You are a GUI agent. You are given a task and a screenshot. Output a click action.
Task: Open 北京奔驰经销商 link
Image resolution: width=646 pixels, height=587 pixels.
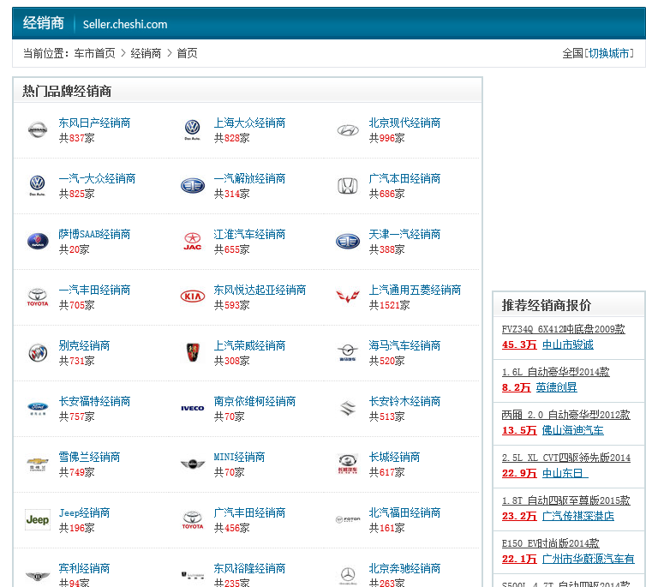[x=404, y=568]
